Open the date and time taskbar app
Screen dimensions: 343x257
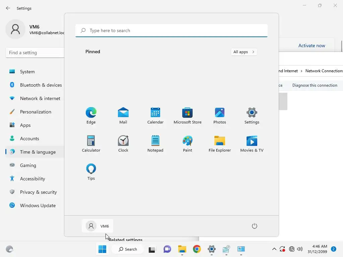click(226, 249)
